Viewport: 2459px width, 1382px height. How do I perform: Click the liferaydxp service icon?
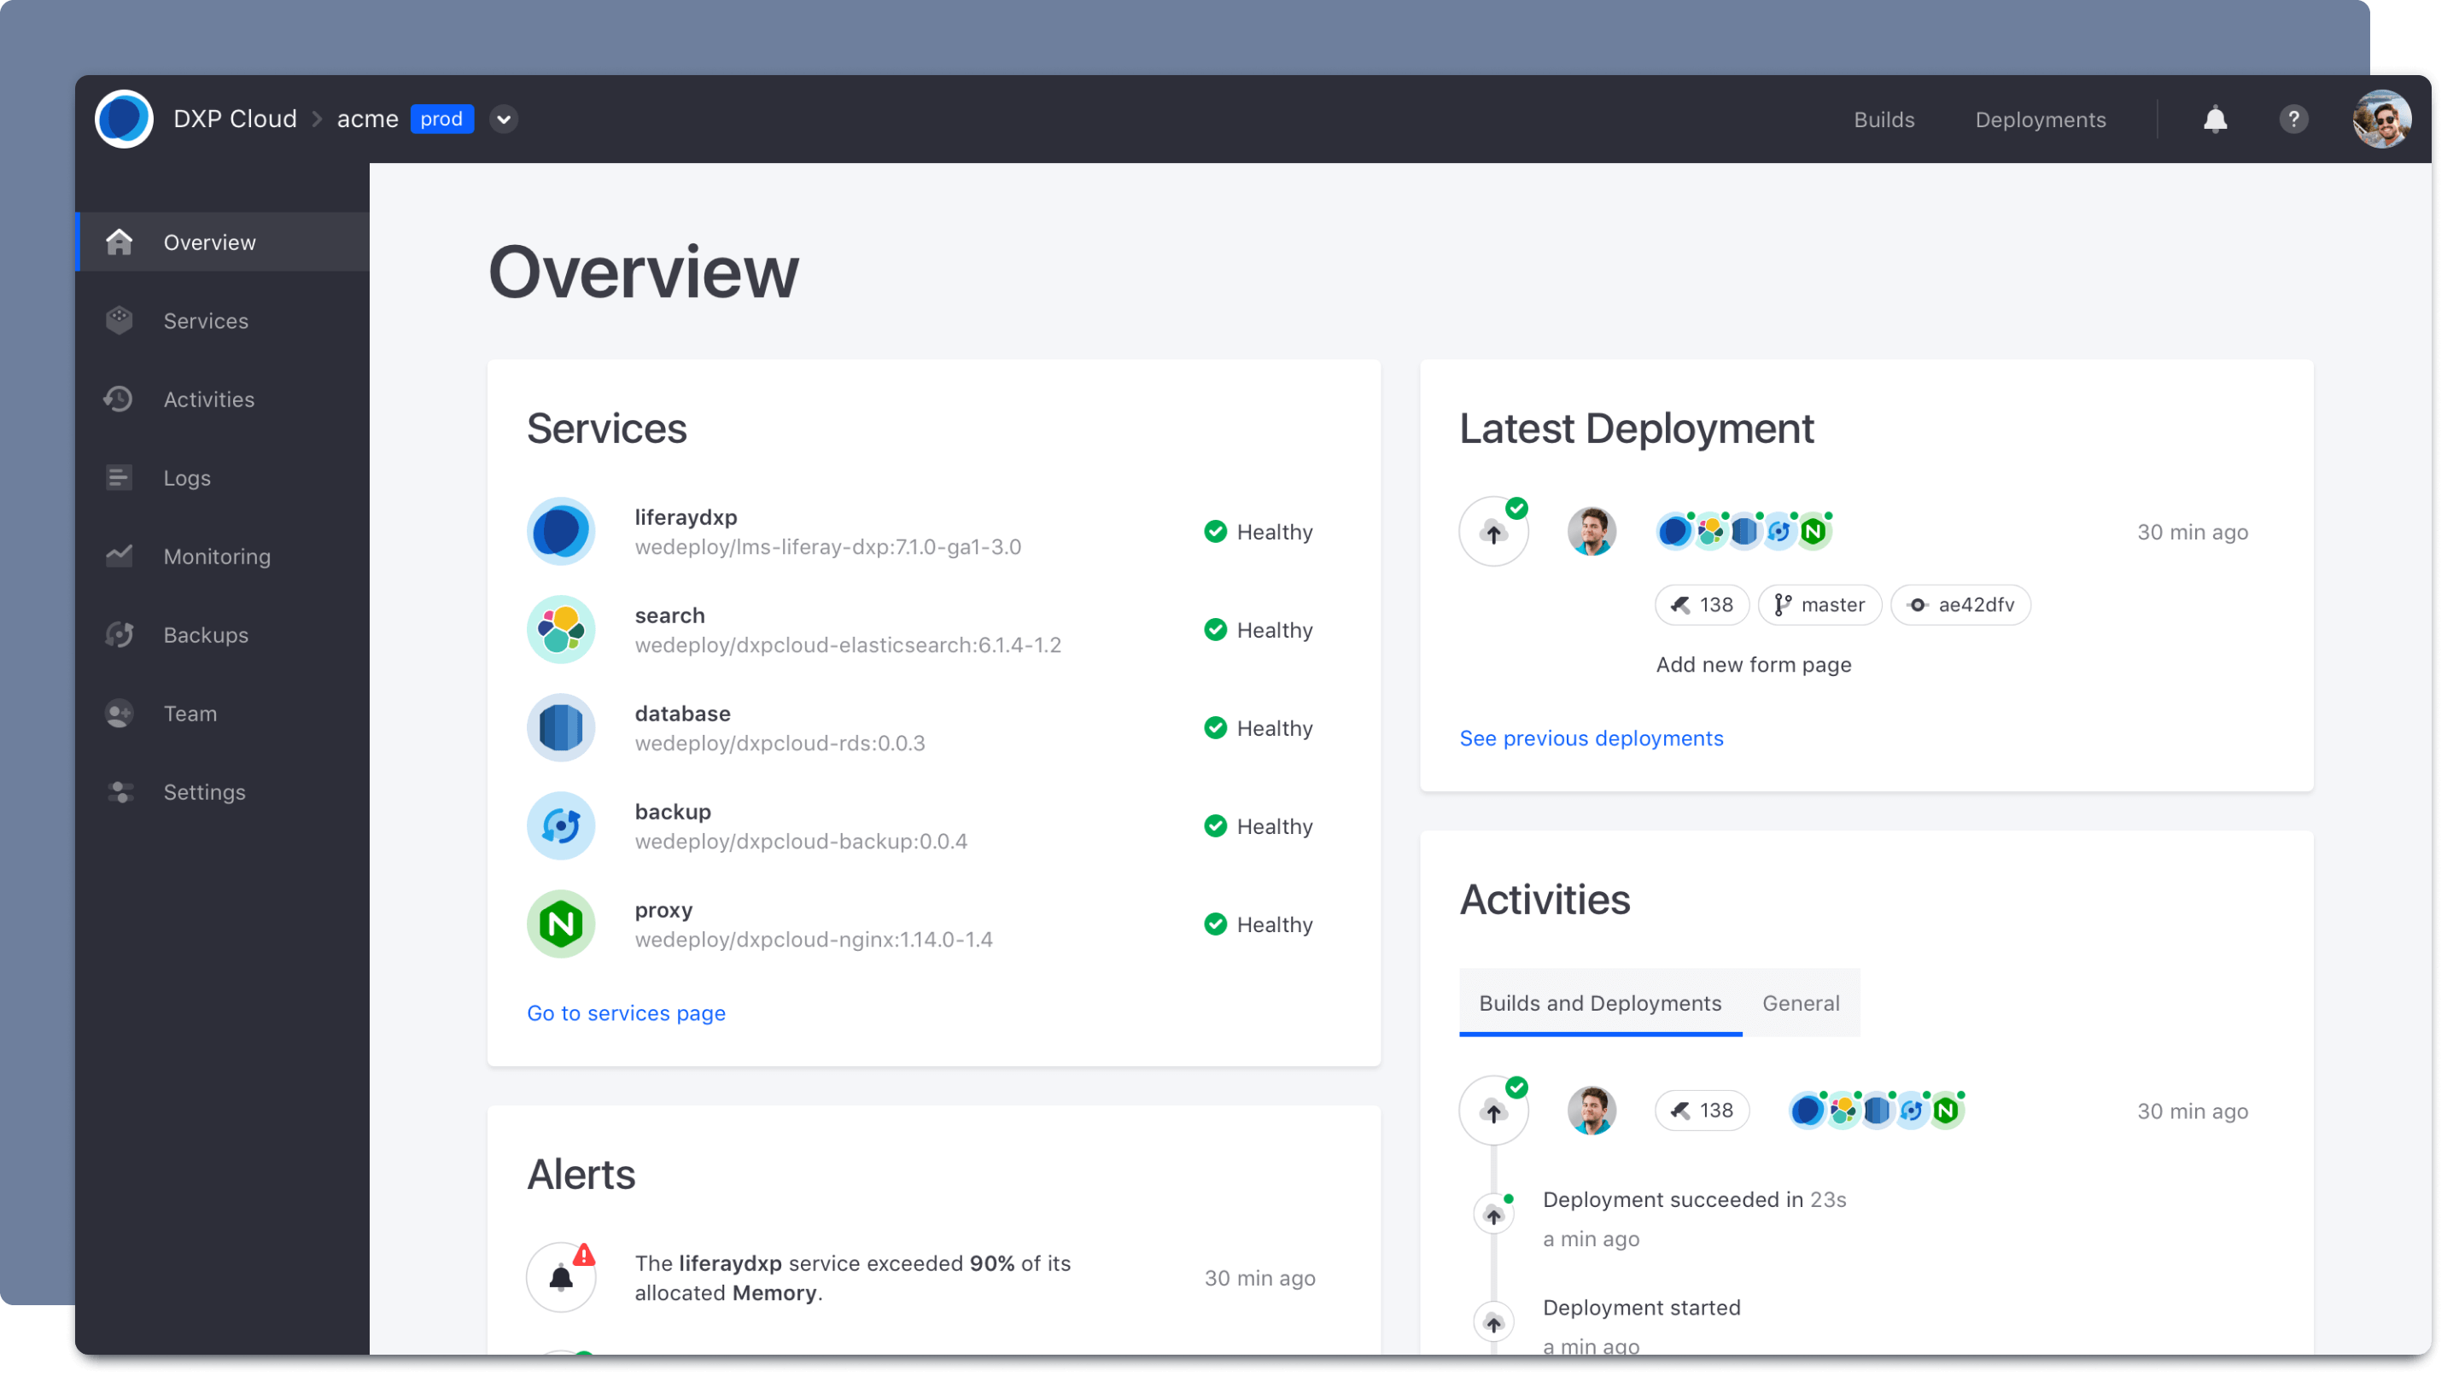[x=561, y=532]
